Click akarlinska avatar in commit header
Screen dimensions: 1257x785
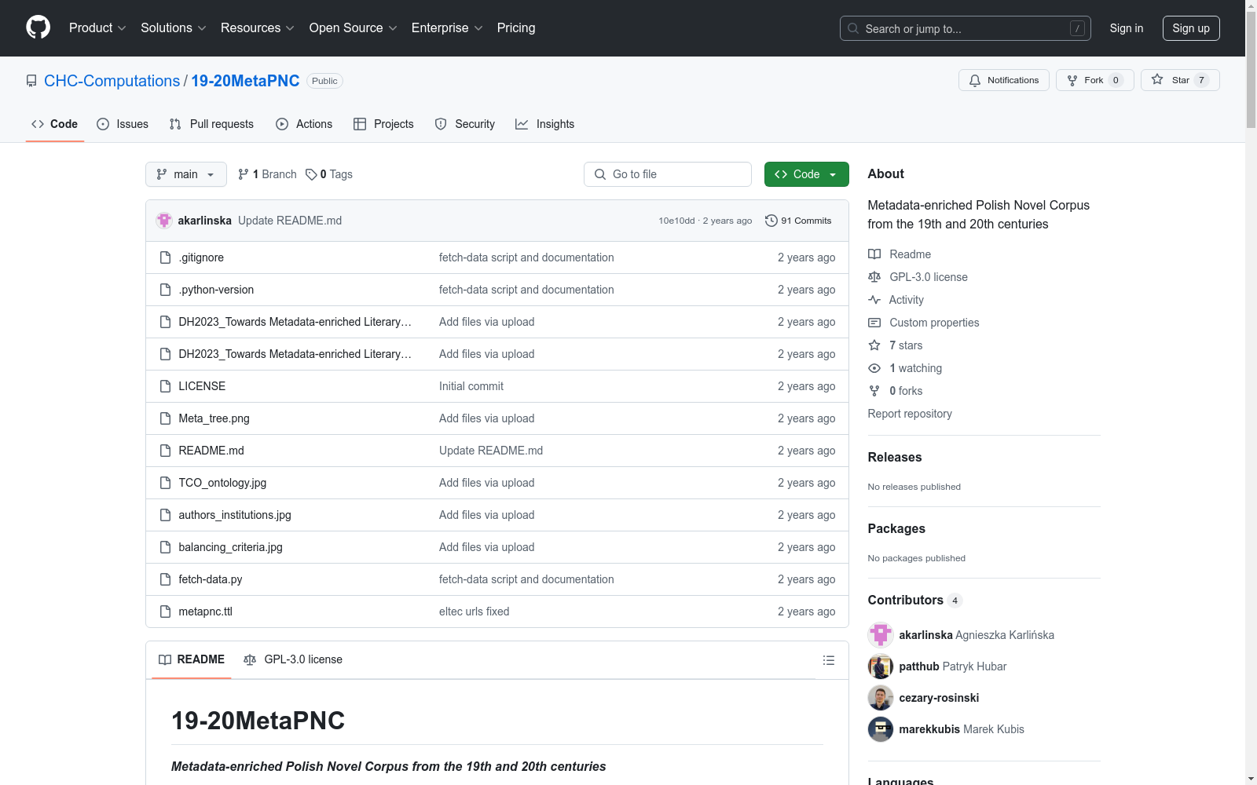tap(164, 221)
